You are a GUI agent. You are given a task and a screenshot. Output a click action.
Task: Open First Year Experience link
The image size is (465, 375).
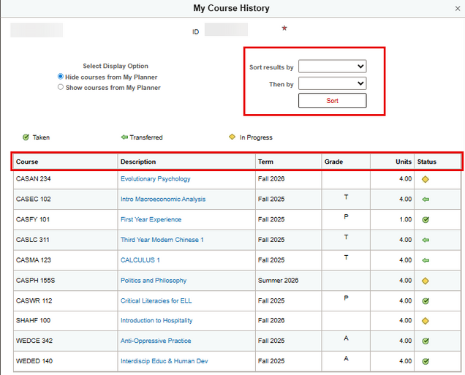coord(151,219)
